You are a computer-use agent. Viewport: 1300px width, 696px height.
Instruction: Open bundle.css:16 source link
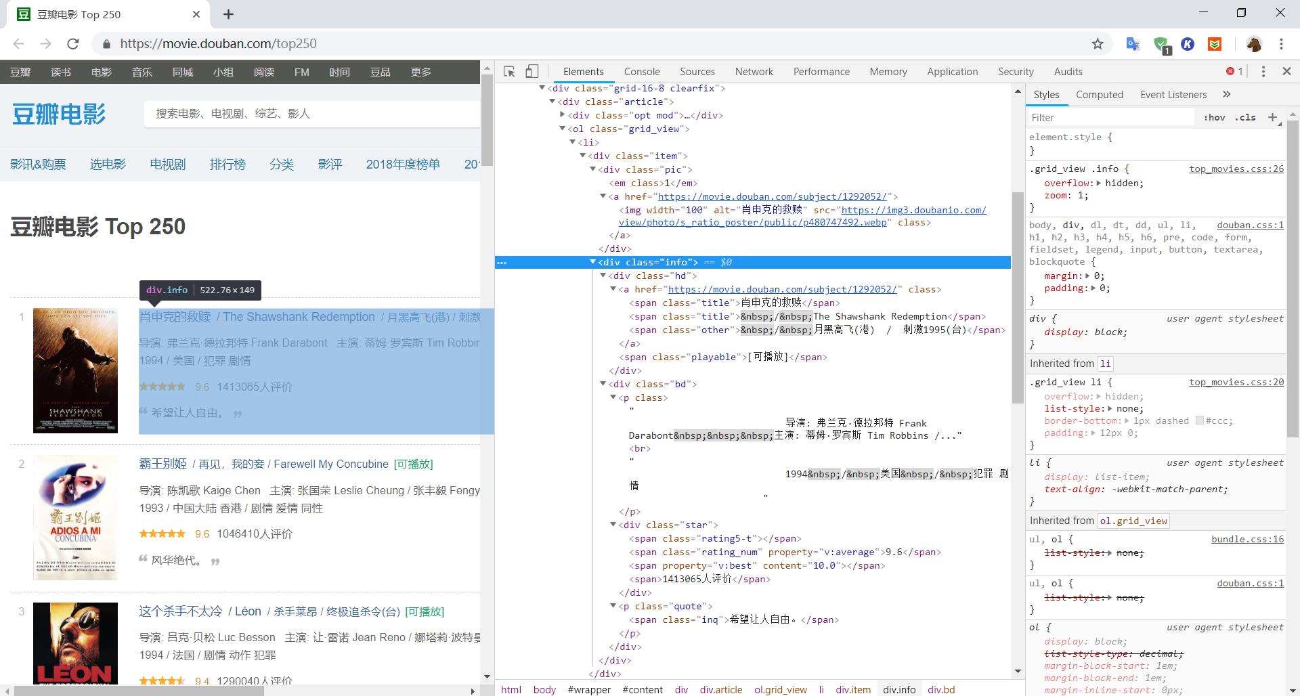click(1247, 540)
